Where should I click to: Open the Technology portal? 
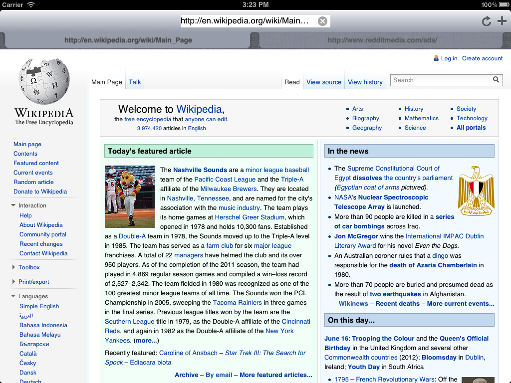pyautogui.click(x=472, y=118)
